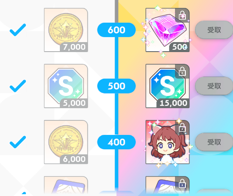Select the 400 level marker
Viewport: 233px width, 196px height.
pyautogui.click(x=116, y=142)
